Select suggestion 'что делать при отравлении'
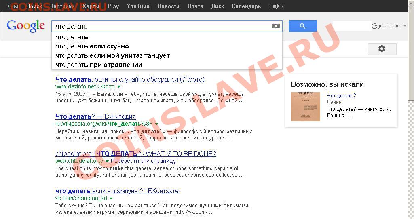The width and height of the screenshot is (414, 219). pos(167,65)
